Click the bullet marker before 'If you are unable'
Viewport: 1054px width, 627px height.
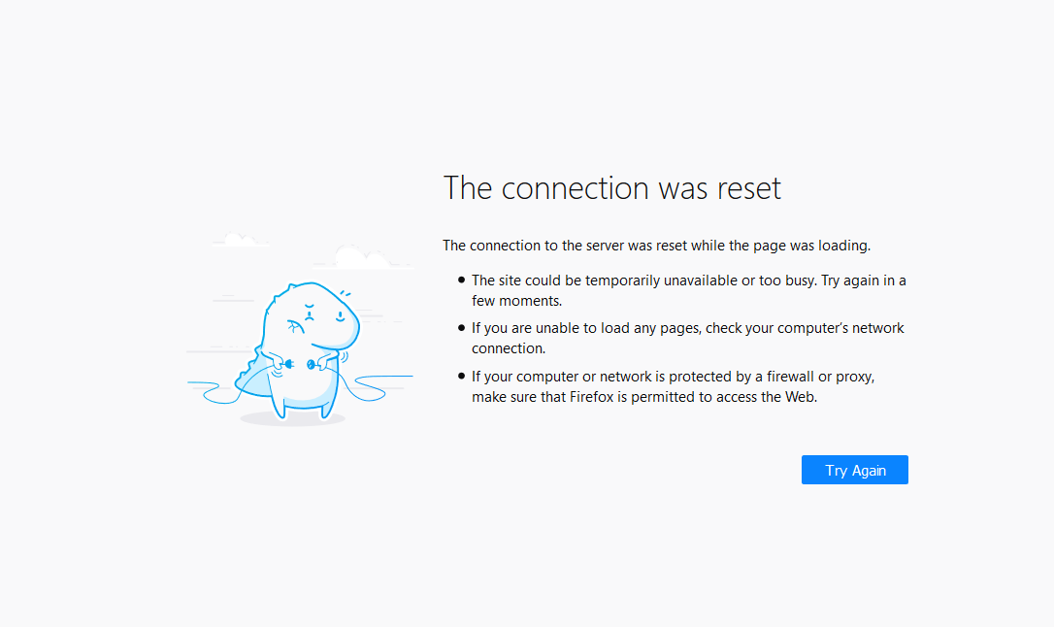pyautogui.click(x=461, y=328)
